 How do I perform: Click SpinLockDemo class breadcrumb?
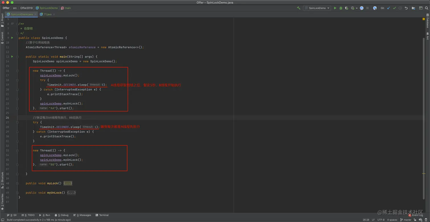coord(47,8)
